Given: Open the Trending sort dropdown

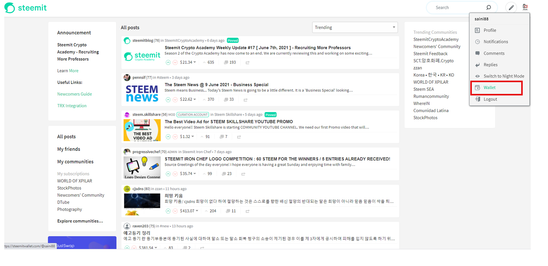Looking at the screenshot, I should [355, 27].
